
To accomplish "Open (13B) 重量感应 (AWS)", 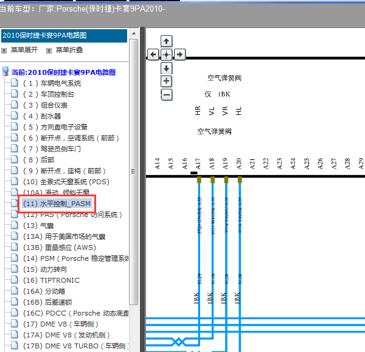I will pos(60,247).
